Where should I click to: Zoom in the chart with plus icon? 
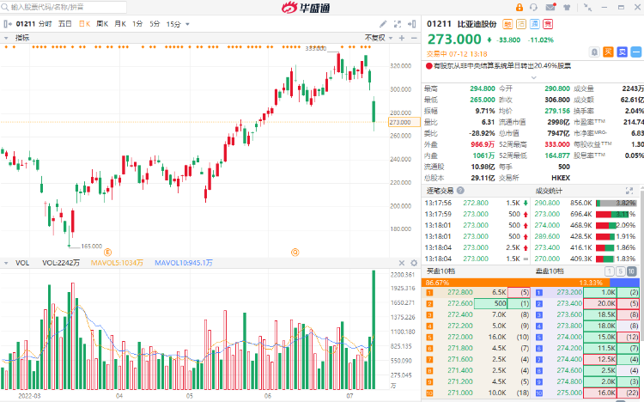coord(402,38)
